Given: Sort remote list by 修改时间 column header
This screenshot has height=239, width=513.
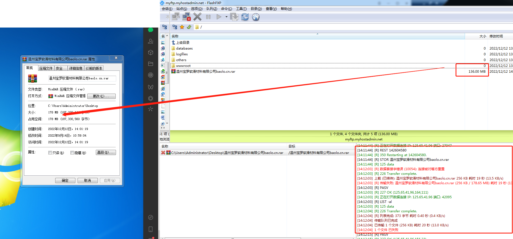Looking at the screenshot, I should tap(500, 36).
